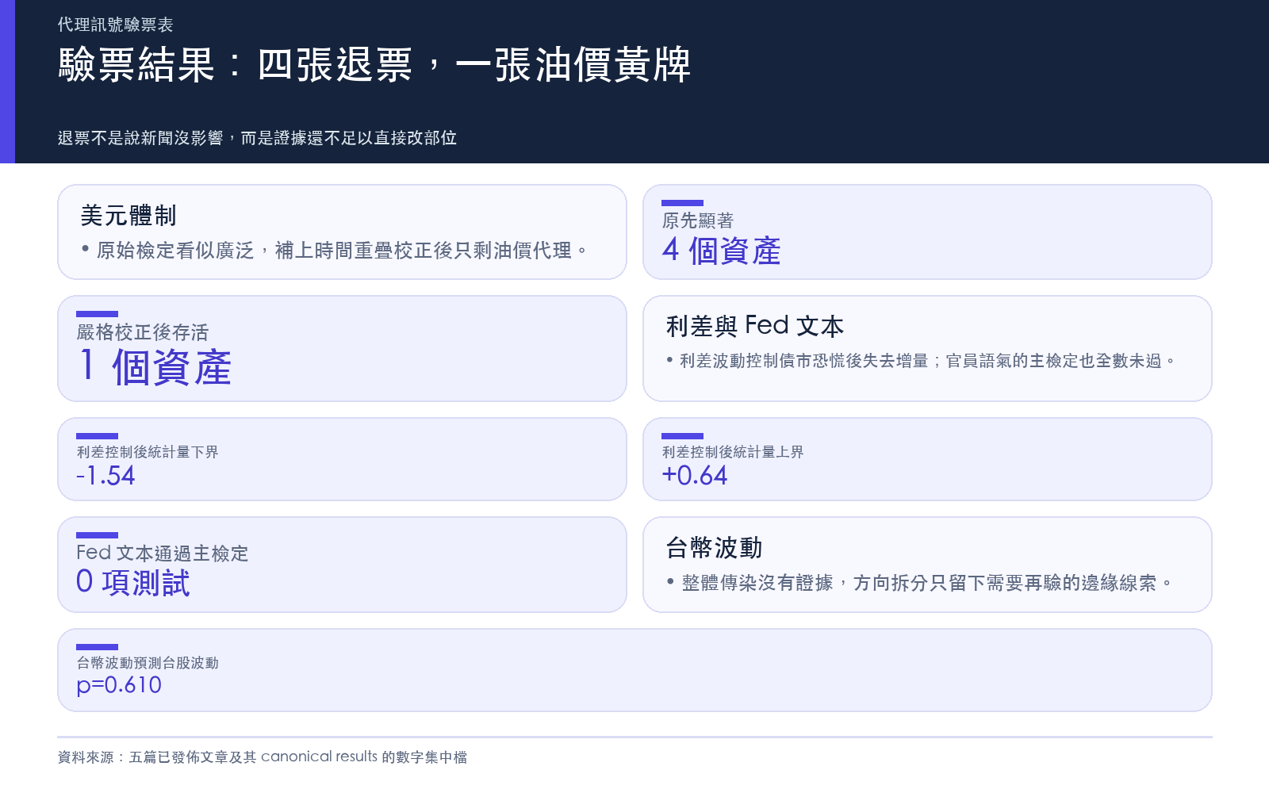Select the value -1.54
Screen dimensions: 1269x793
pyautogui.click(x=105, y=476)
